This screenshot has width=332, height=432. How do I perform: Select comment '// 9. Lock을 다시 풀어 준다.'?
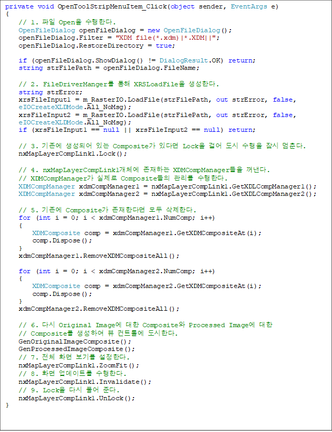[69, 390]
